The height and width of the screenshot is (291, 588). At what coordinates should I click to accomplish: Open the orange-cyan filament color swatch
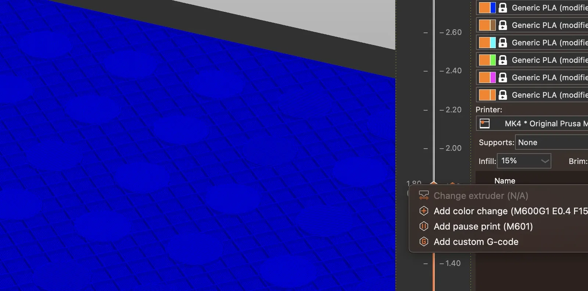click(487, 43)
